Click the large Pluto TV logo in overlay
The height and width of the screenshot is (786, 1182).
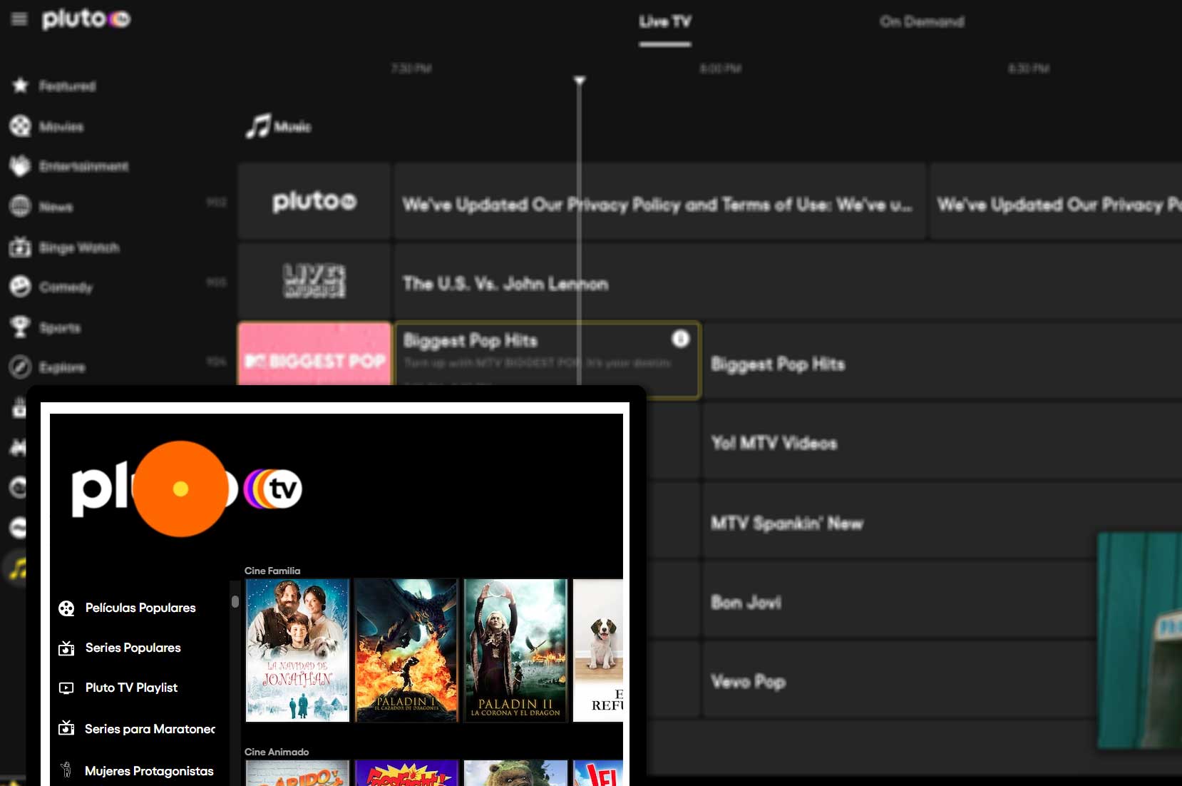tap(187, 489)
